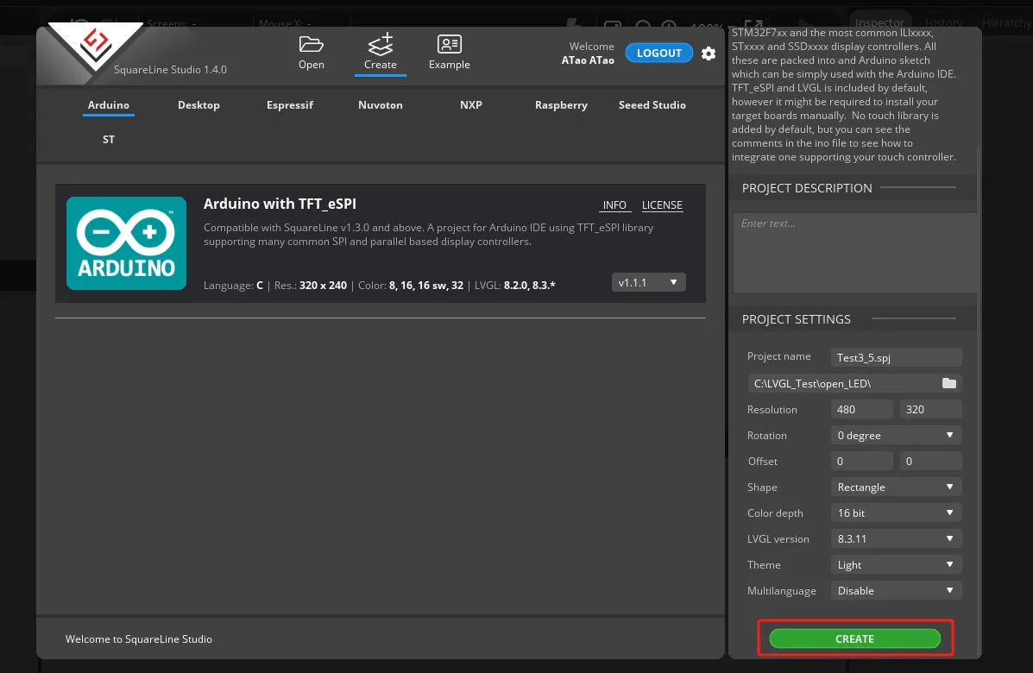Click the Inspector tab in the background window
The height and width of the screenshot is (673, 1033).
(879, 22)
